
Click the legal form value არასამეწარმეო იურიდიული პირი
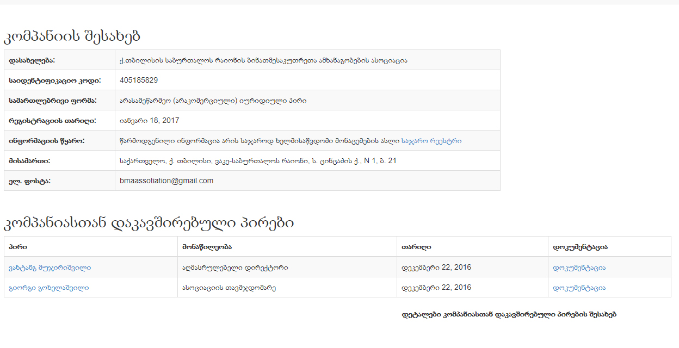click(x=213, y=101)
